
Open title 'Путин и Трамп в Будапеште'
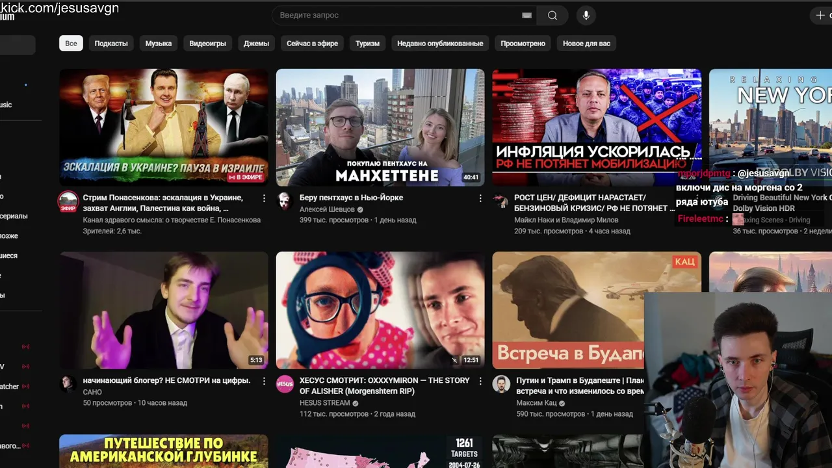[580, 385]
